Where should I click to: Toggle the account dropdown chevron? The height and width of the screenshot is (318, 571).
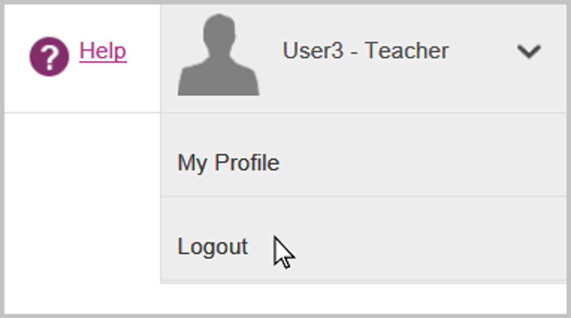click(529, 51)
